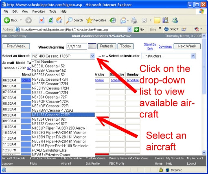
Task: Click the lock security status icon
Action: coord(161,170)
